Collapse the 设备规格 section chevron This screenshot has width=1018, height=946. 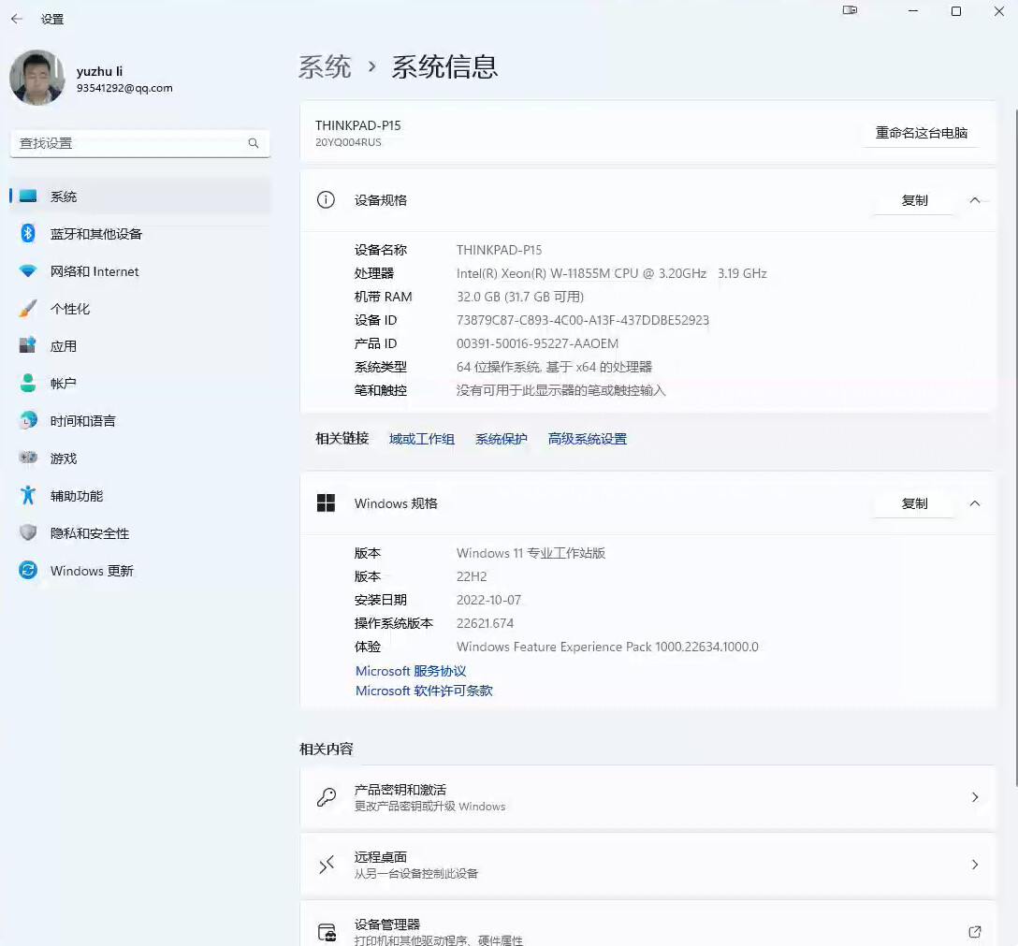[x=975, y=200]
